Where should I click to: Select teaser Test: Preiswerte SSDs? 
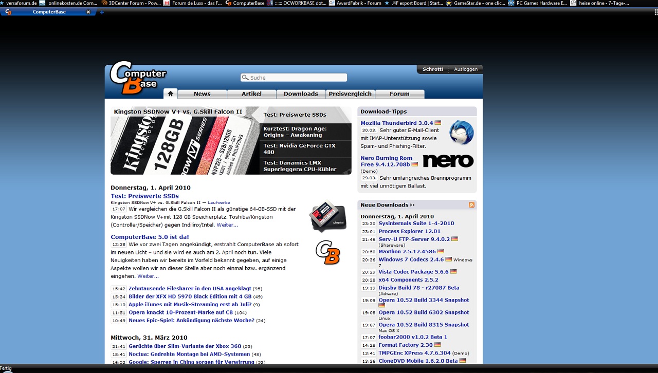point(305,115)
